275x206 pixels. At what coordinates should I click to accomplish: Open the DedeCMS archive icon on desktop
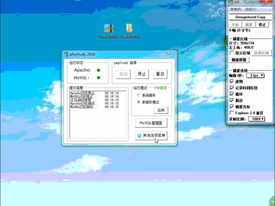point(109,28)
